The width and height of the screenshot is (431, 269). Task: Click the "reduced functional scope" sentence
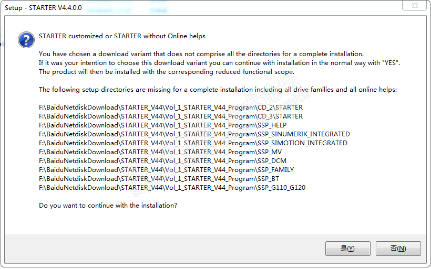click(167, 72)
